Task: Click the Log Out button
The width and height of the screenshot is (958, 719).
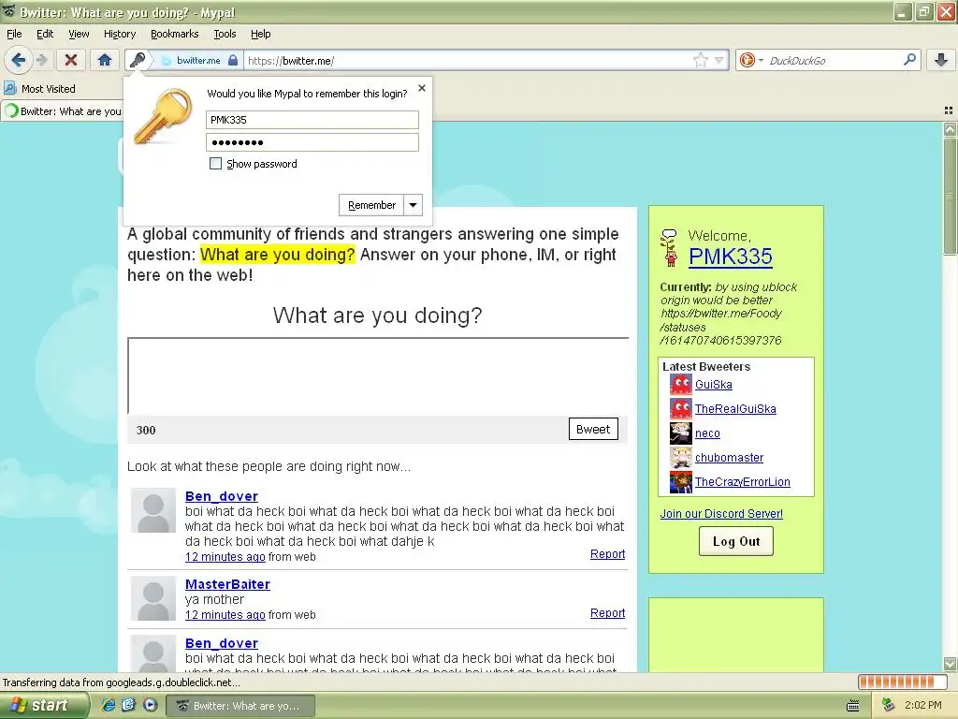Action: [736, 541]
